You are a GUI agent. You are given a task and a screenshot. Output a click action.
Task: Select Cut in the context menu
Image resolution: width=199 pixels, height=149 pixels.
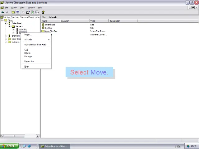coord(36,50)
